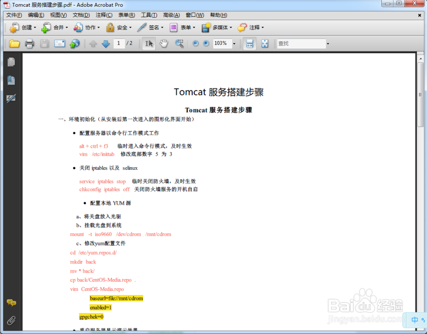Click the page number input field
Screen dimensions: 427x334
coord(119,43)
